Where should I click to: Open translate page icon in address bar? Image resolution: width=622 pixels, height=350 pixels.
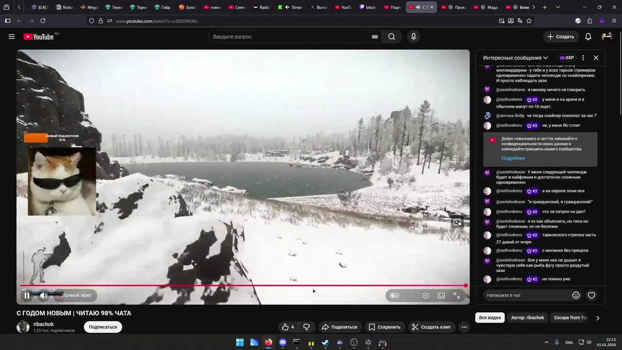tap(520, 21)
